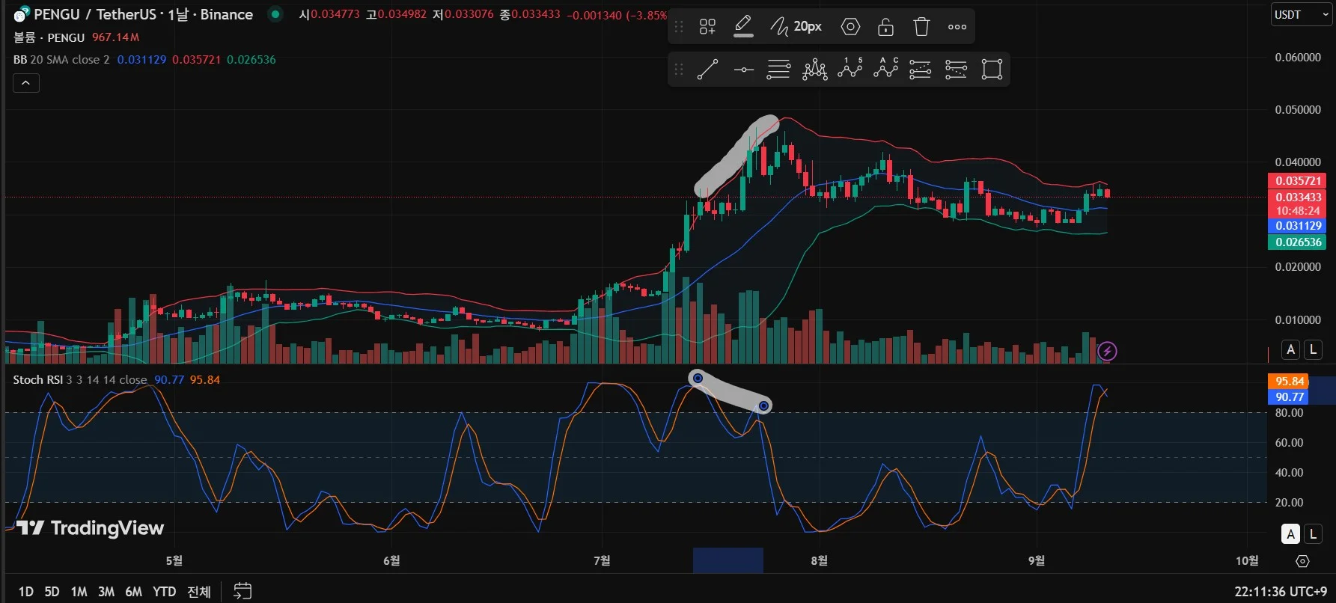Image resolution: width=1336 pixels, height=603 pixels.
Task: Click the green market status dot
Action: pos(275,13)
